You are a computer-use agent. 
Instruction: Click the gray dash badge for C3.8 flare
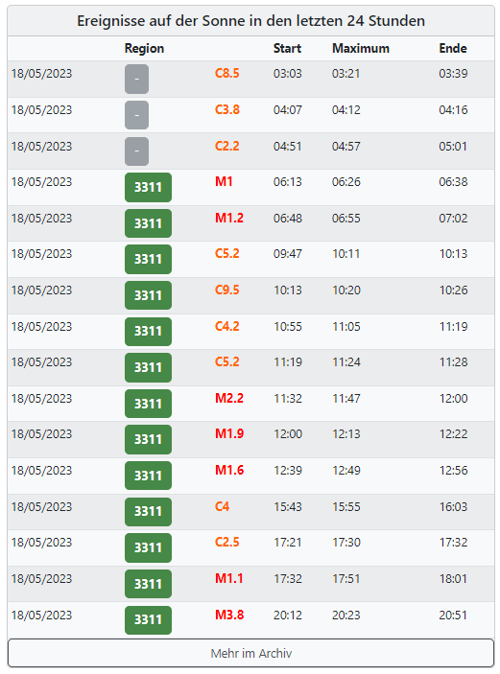137,115
